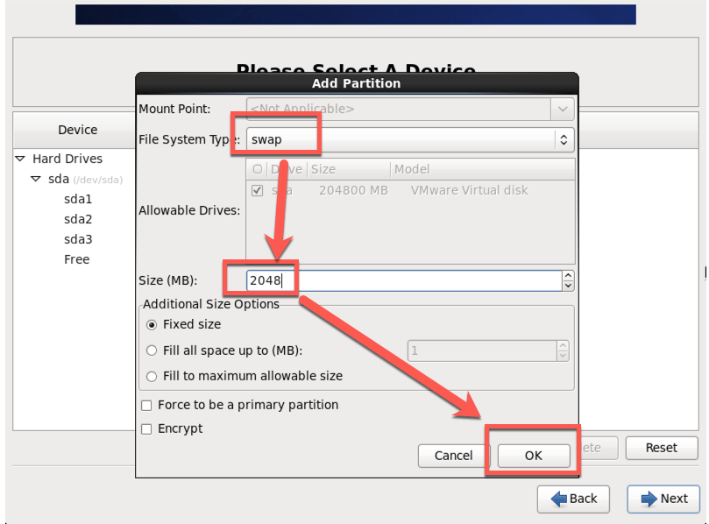Toggle the sda drive checkbox

click(257, 190)
